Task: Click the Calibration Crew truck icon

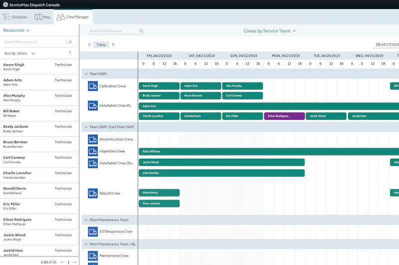Action: [93, 86]
